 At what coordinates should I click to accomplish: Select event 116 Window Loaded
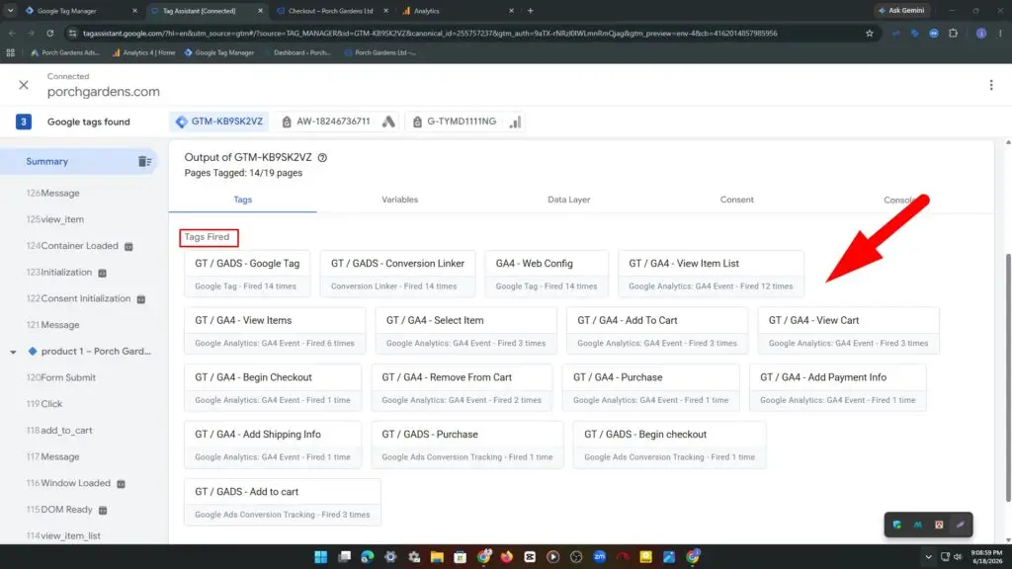(68, 482)
